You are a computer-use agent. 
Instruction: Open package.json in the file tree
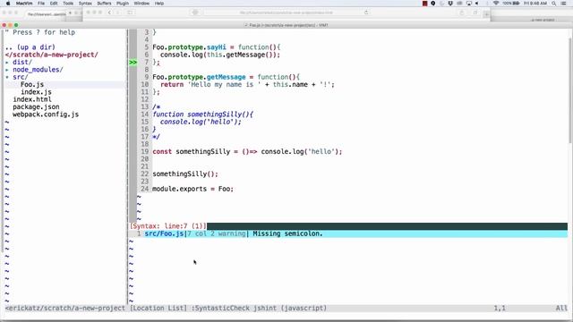tap(36, 107)
